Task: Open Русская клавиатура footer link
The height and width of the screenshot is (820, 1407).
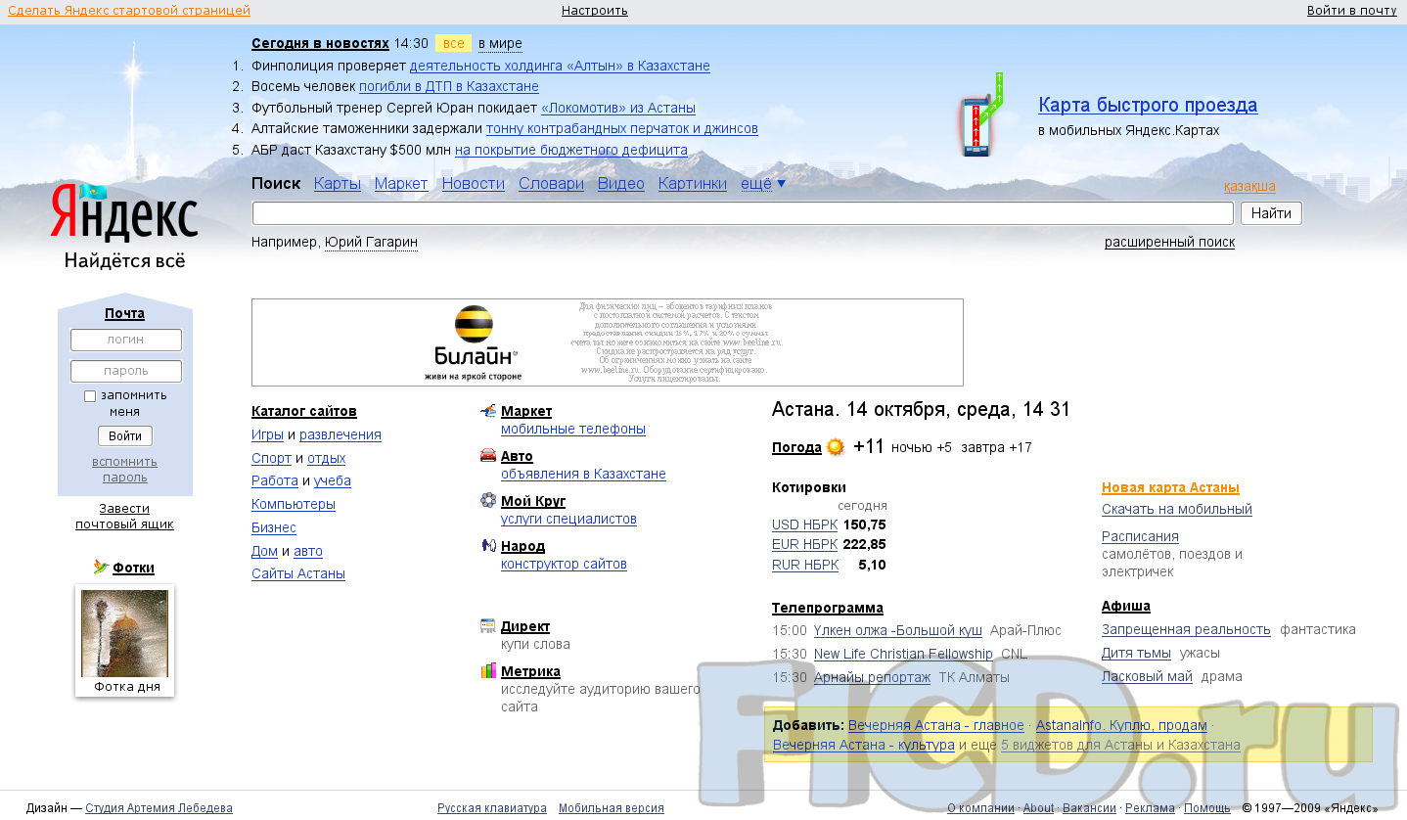Action: coord(492,809)
